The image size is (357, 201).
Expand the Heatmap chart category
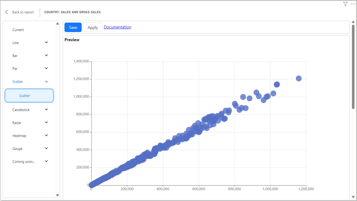pos(46,136)
